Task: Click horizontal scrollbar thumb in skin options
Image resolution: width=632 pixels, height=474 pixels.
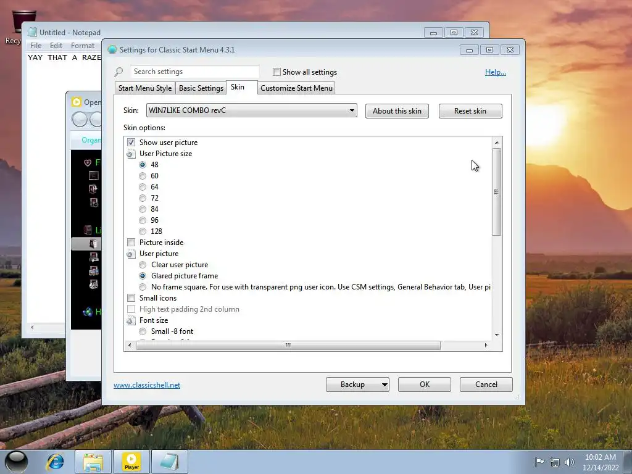Action: 288,346
